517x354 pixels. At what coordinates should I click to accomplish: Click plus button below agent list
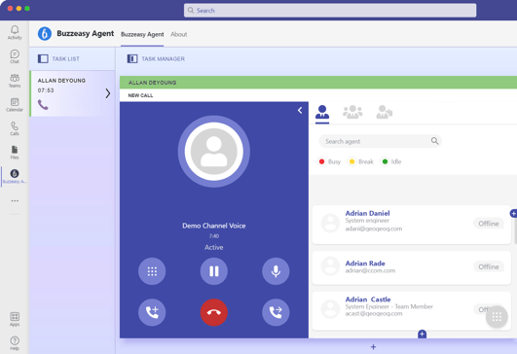(x=422, y=334)
